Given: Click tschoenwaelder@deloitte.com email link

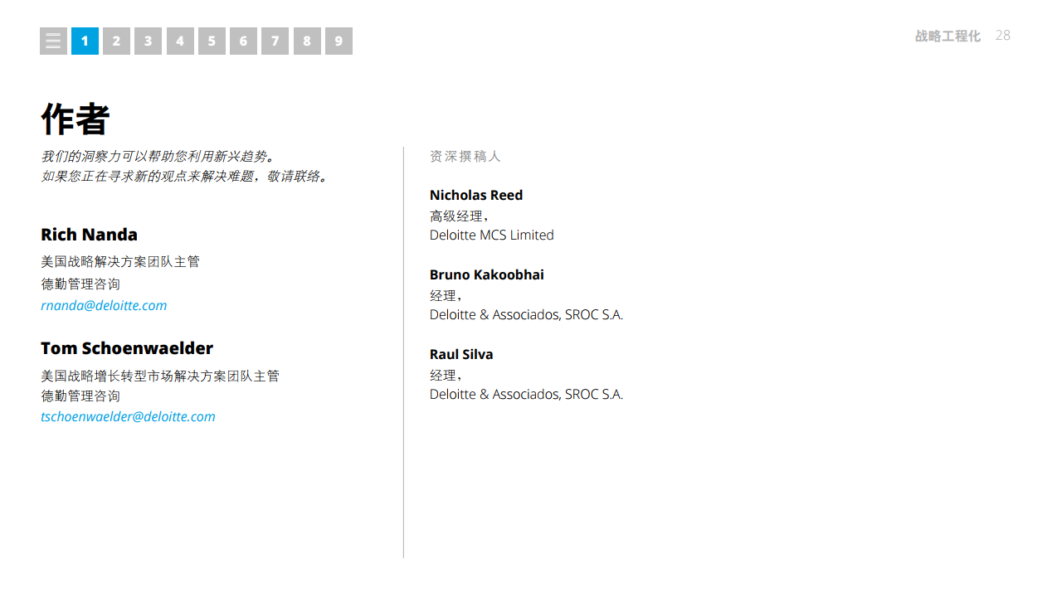Looking at the screenshot, I should tap(128, 416).
